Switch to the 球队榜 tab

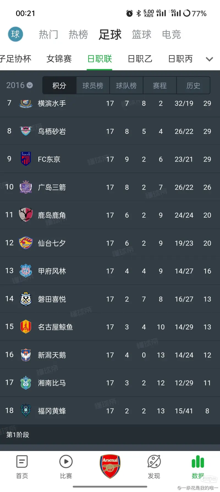(x=126, y=86)
